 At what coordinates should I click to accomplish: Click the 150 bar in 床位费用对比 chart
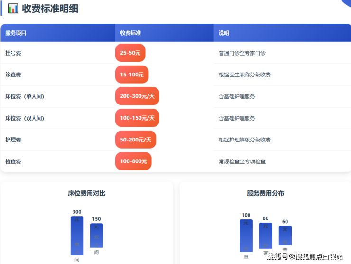click(x=96, y=236)
